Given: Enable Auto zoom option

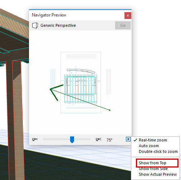Looking at the screenshot, I should [149, 146].
